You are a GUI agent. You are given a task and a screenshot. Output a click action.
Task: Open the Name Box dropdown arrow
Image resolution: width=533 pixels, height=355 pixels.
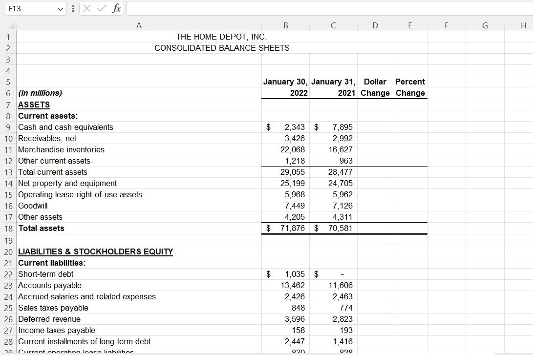click(x=60, y=8)
